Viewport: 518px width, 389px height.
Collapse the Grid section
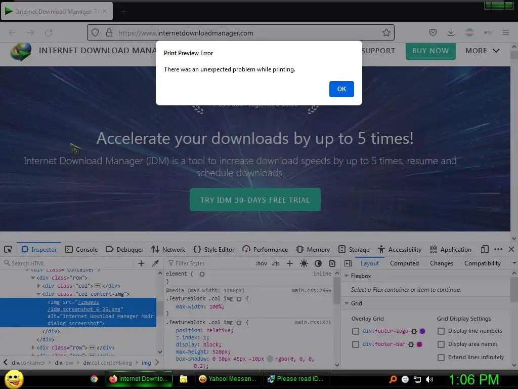(x=347, y=303)
